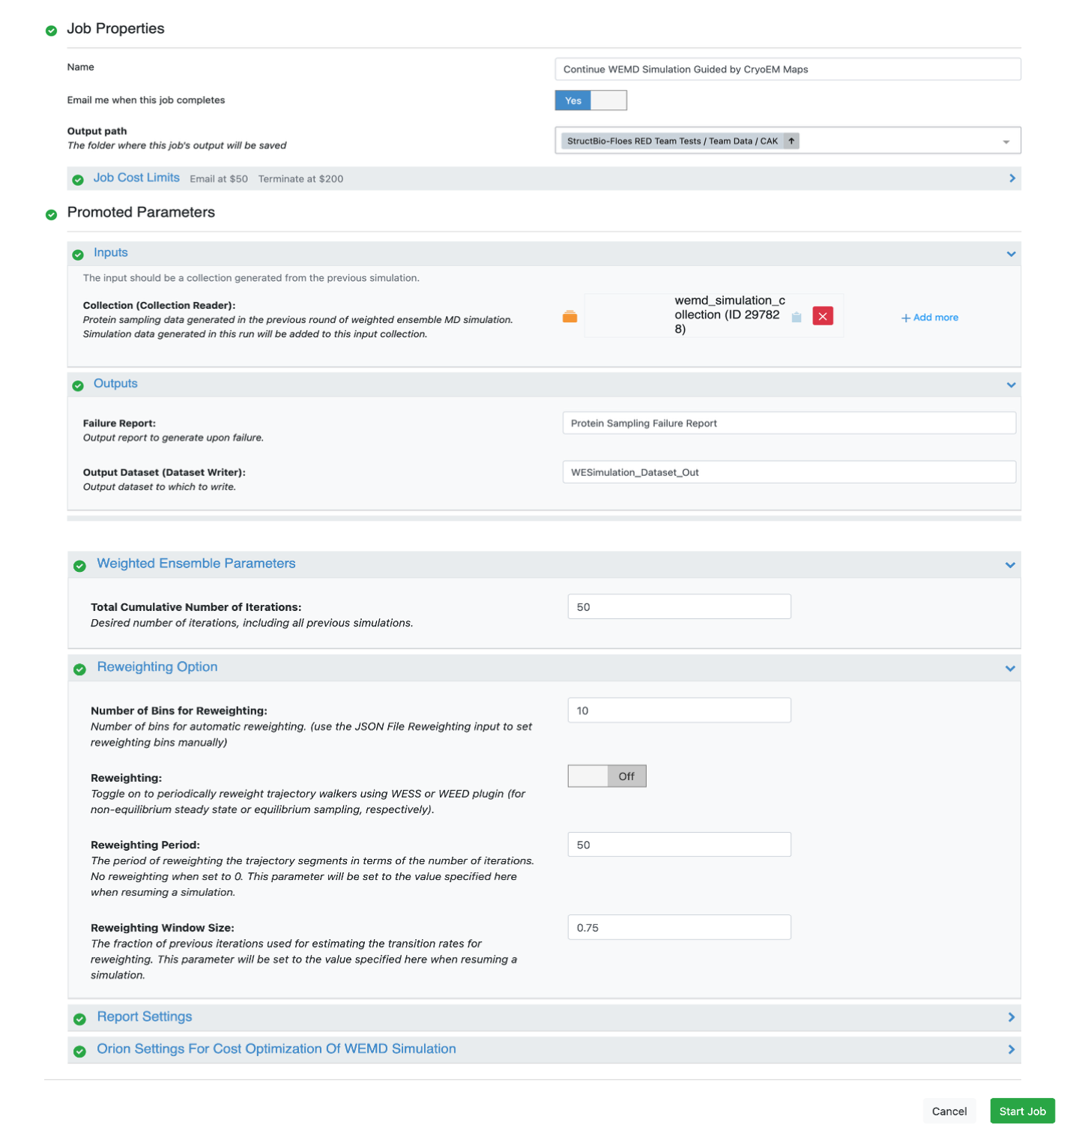Click the green check icon beside Promoted Parameters
The image size is (1079, 1143).
[51, 214]
